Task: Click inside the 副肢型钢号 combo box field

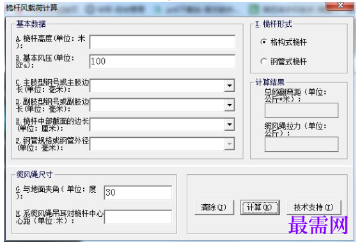Action: (157, 105)
